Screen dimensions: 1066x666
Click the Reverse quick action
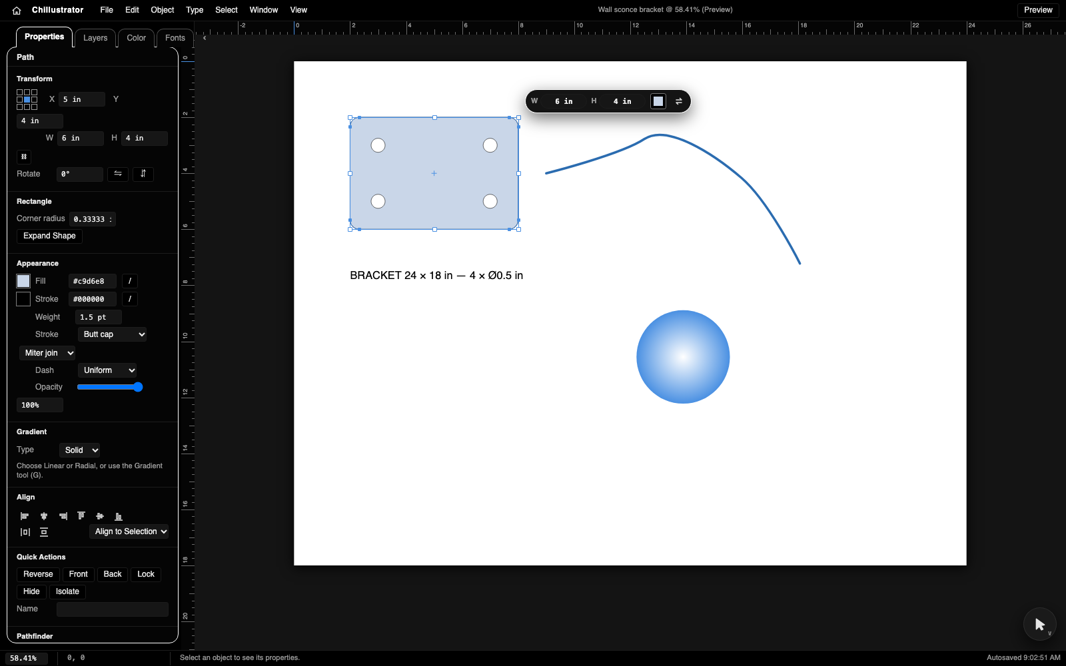pos(38,574)
